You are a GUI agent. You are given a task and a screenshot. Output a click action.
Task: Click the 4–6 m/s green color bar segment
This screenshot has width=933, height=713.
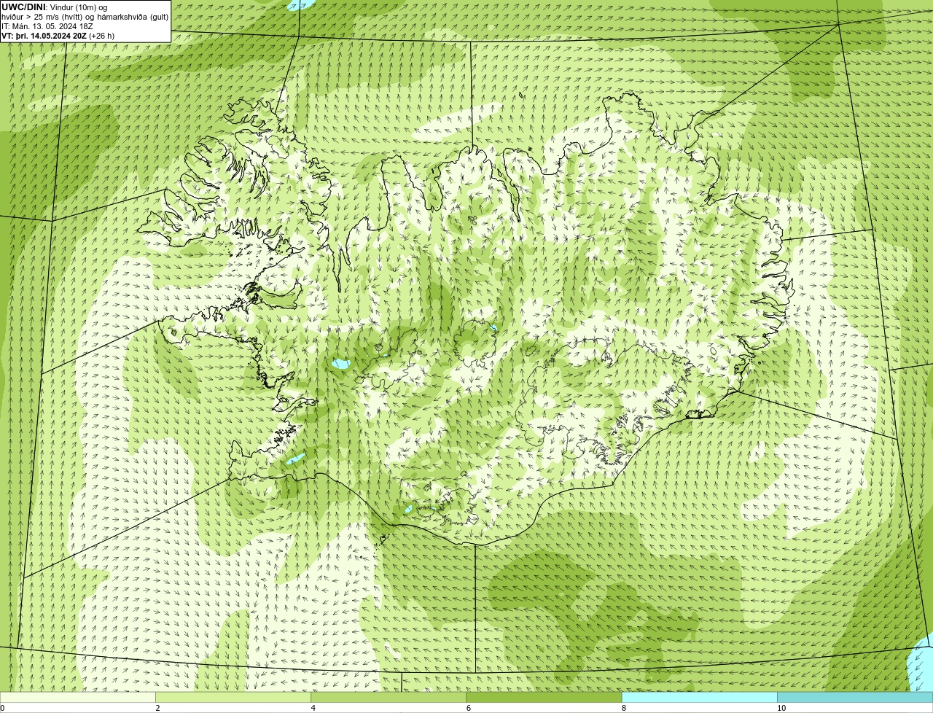pyautogui.click(x=389, y=698)
